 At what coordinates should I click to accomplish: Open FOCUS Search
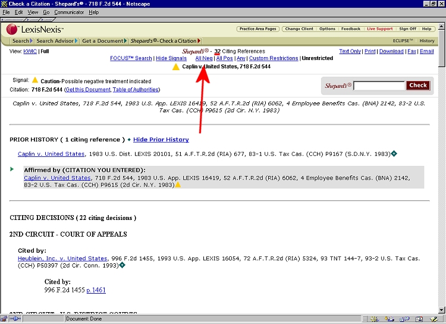(x=131, y=58)
